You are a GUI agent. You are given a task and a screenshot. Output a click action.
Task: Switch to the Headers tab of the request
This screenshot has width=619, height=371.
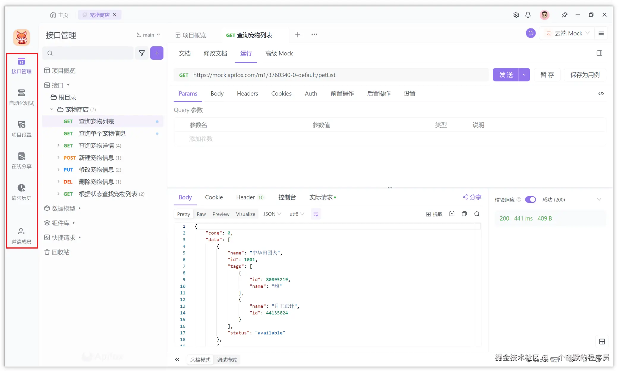[x=247, y=94]
